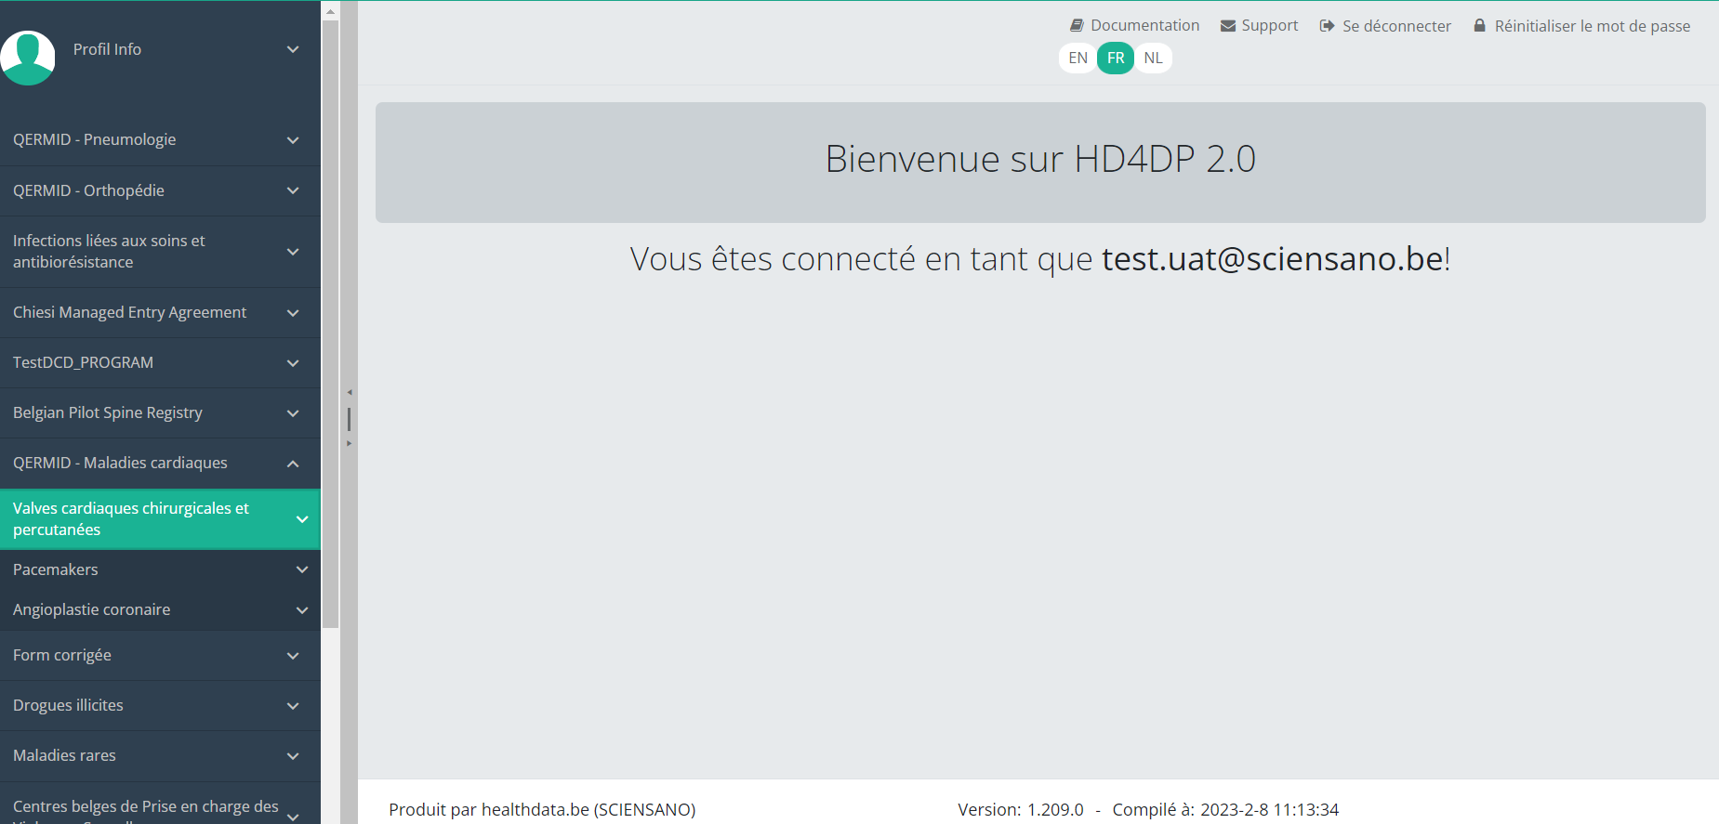This screenshot has width=1719, height=824.
Task: Open Belgian Pilot Spine Registry menu
Action: tap(108, 413)
